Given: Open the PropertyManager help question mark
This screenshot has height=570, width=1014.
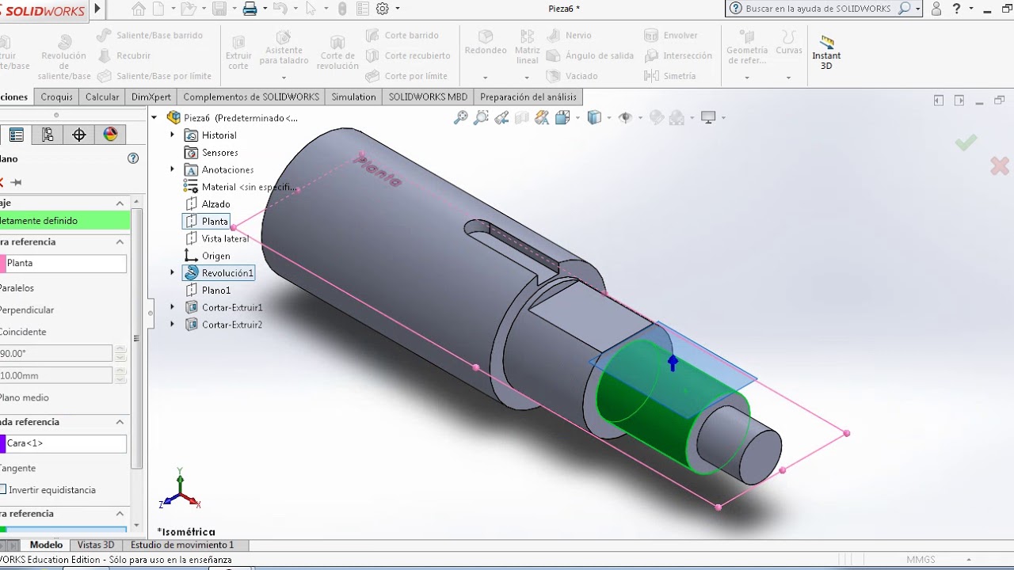Looking at the screenshot, I should pyautogui.click(x=133, y=158).
